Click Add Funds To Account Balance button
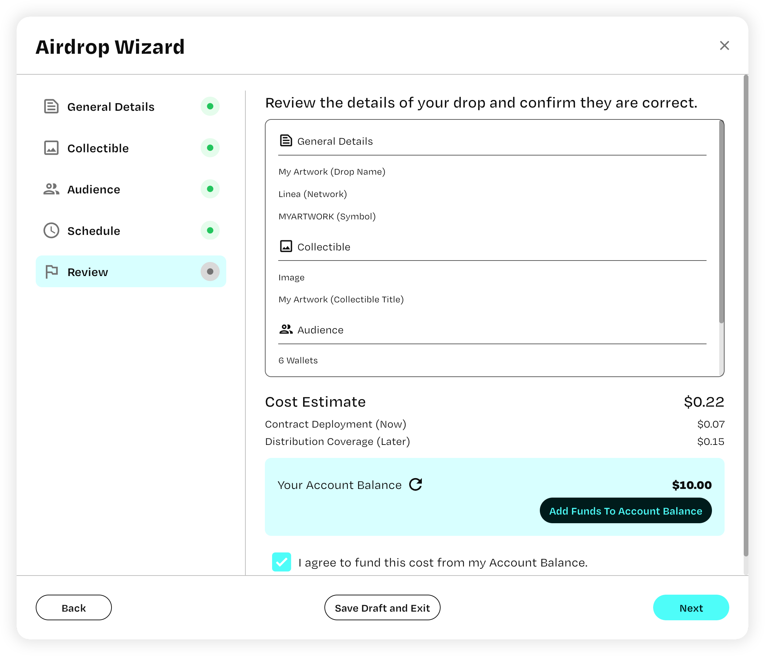765x656 pixels. coord(625,511)
